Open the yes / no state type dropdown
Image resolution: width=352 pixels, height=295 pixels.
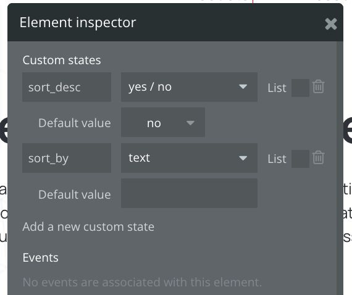[189, 87]
